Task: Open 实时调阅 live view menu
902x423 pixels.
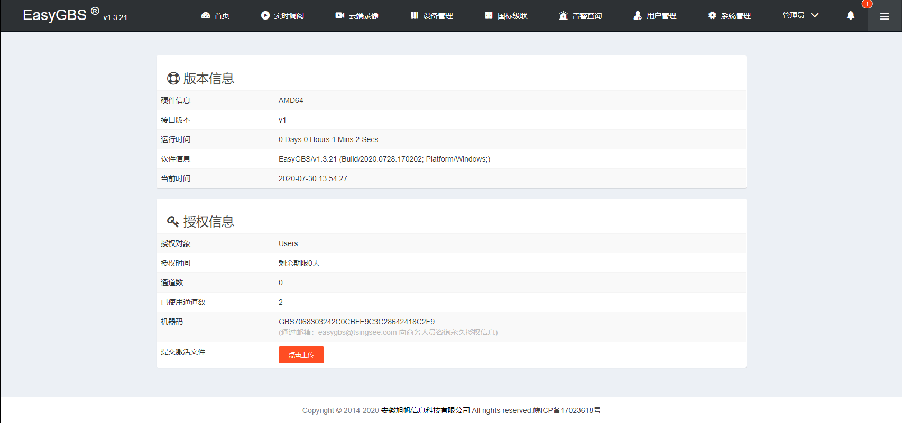Action: [282, 16]
